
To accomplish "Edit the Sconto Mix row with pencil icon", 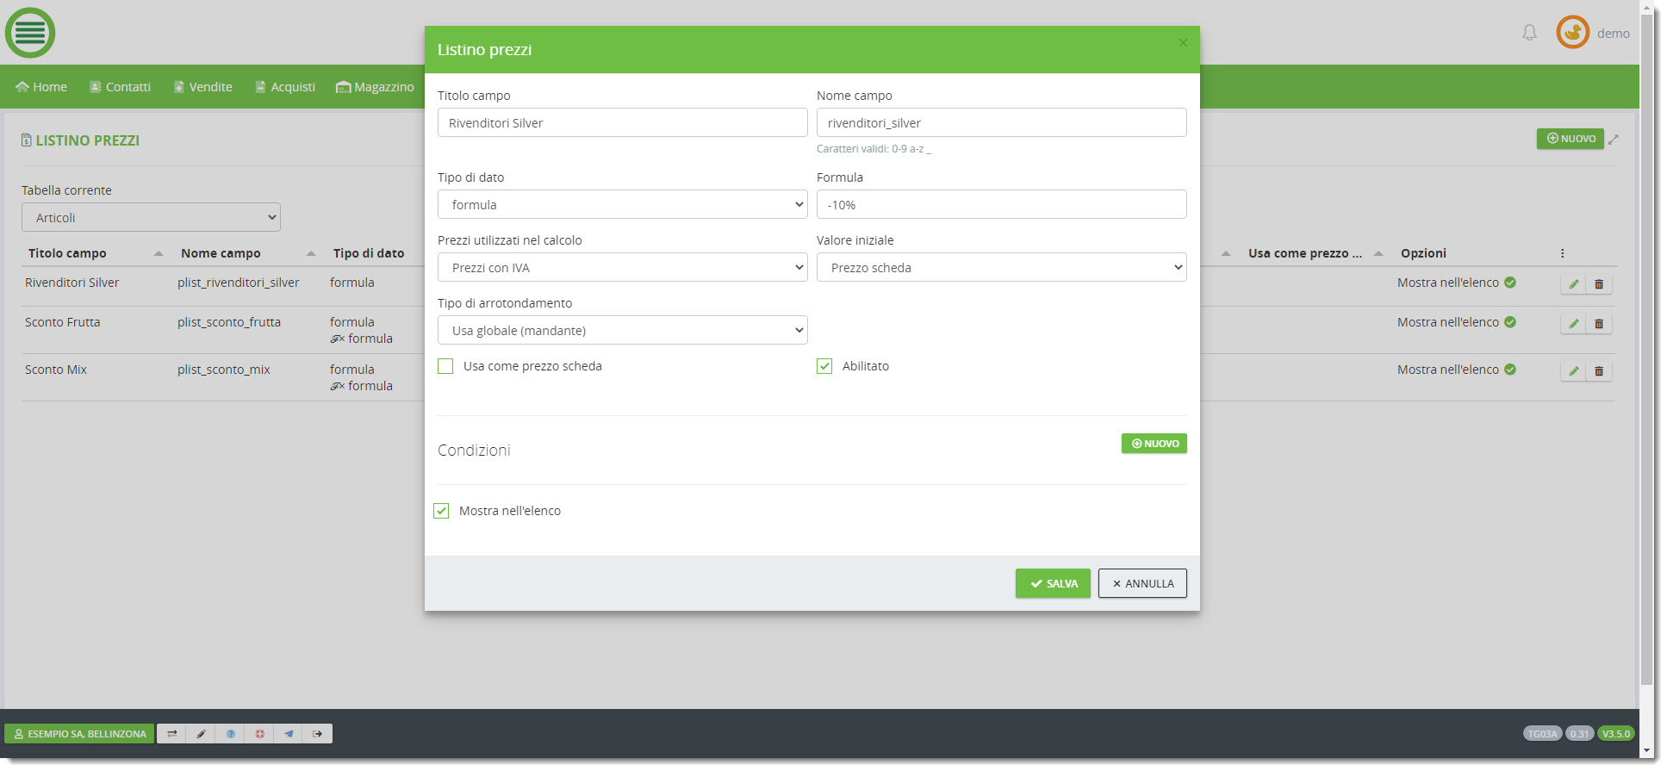I will coord(1573,371).
